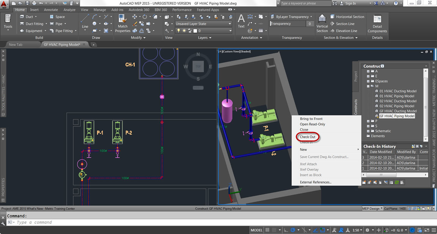Open Detail Components
Viewport: 437px width, 234px height.
pyautogui.click(x=377, y=23)
